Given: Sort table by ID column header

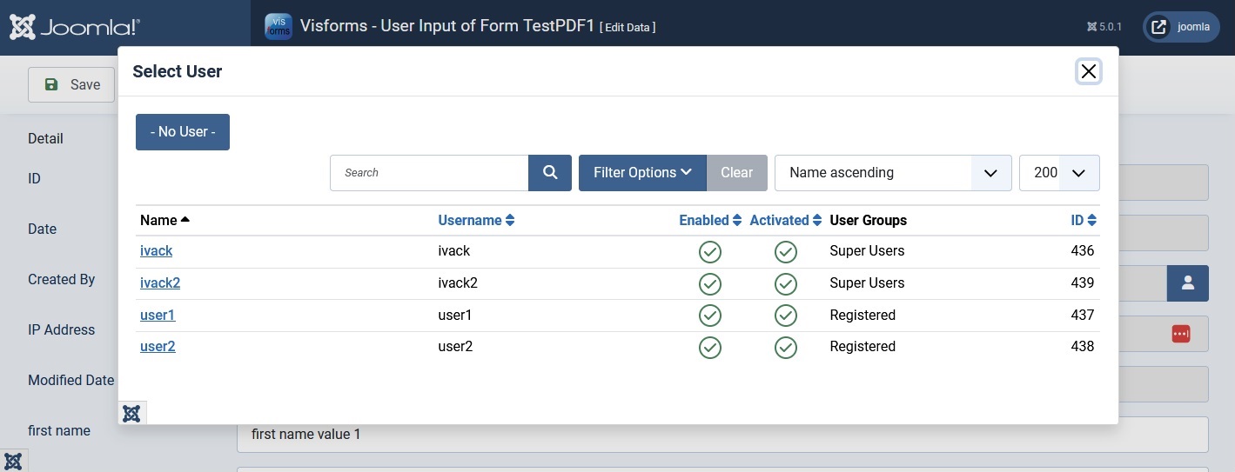Looking at the screenshot, I should tap(1084, 221).
